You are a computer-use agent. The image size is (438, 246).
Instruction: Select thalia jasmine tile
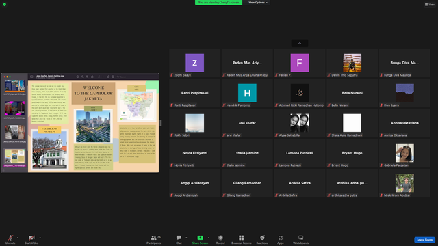pos(247,153)
